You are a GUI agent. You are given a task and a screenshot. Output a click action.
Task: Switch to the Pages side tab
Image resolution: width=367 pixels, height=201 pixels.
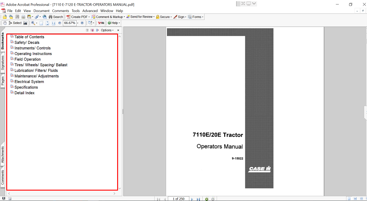pyautogui.click(x=3, y=81)
